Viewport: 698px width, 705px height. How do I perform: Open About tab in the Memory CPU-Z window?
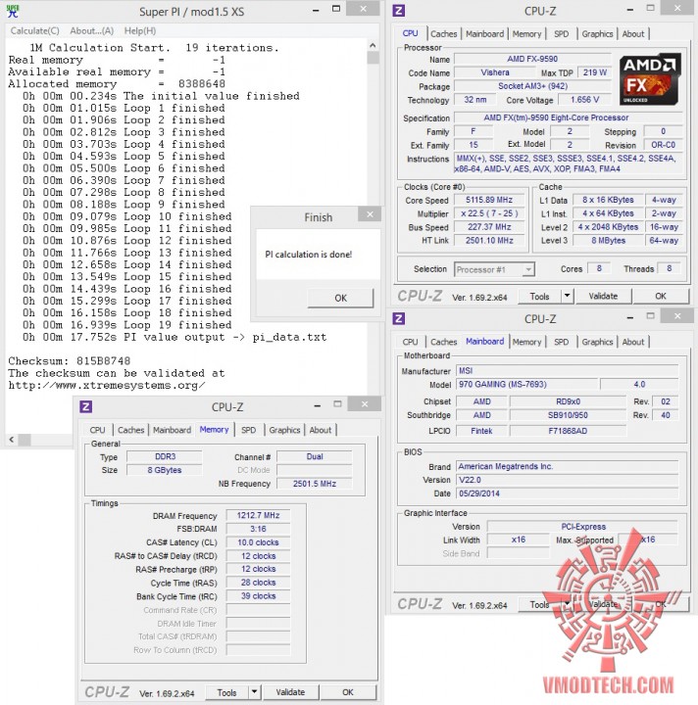pyautogui.click(x=320, y=430)
